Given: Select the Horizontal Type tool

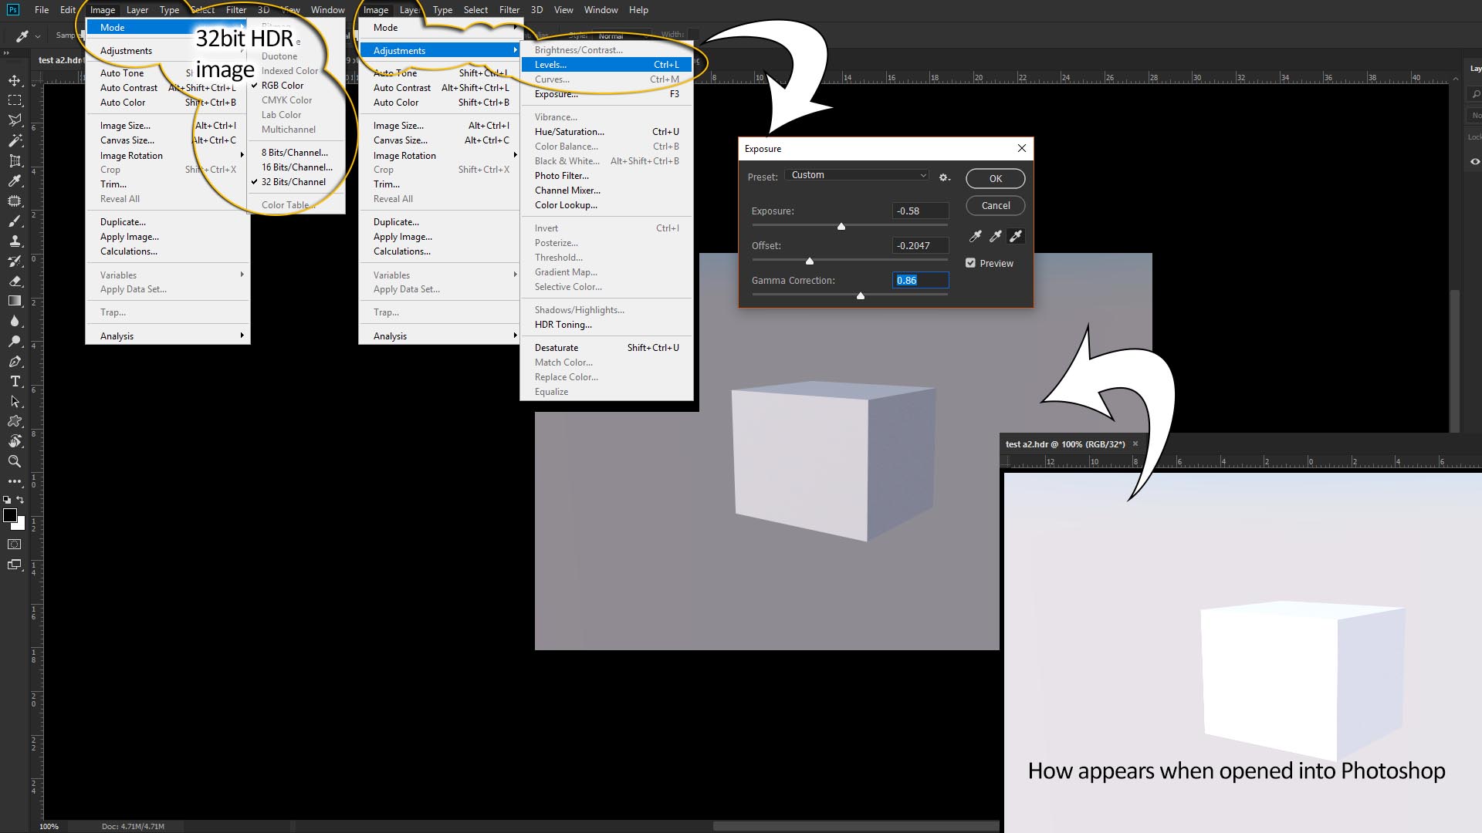Looking at the screenshot, I should coord(15,381).
